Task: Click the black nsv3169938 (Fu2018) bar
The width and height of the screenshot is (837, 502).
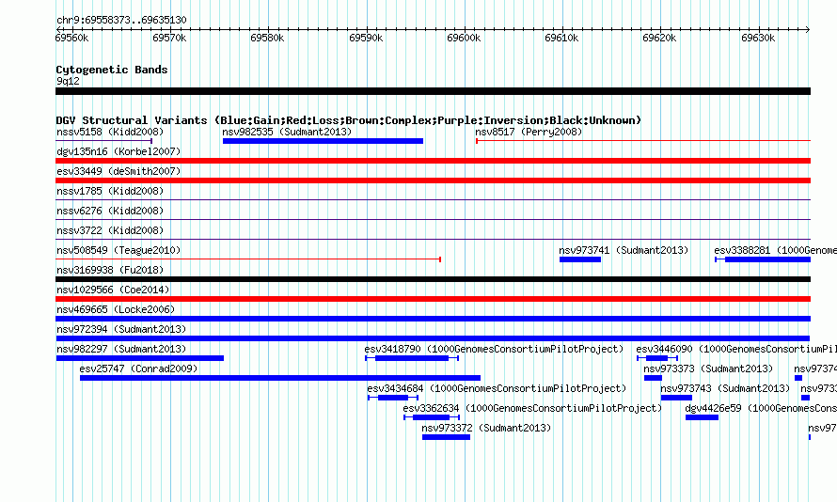Action: coord(433,279)
